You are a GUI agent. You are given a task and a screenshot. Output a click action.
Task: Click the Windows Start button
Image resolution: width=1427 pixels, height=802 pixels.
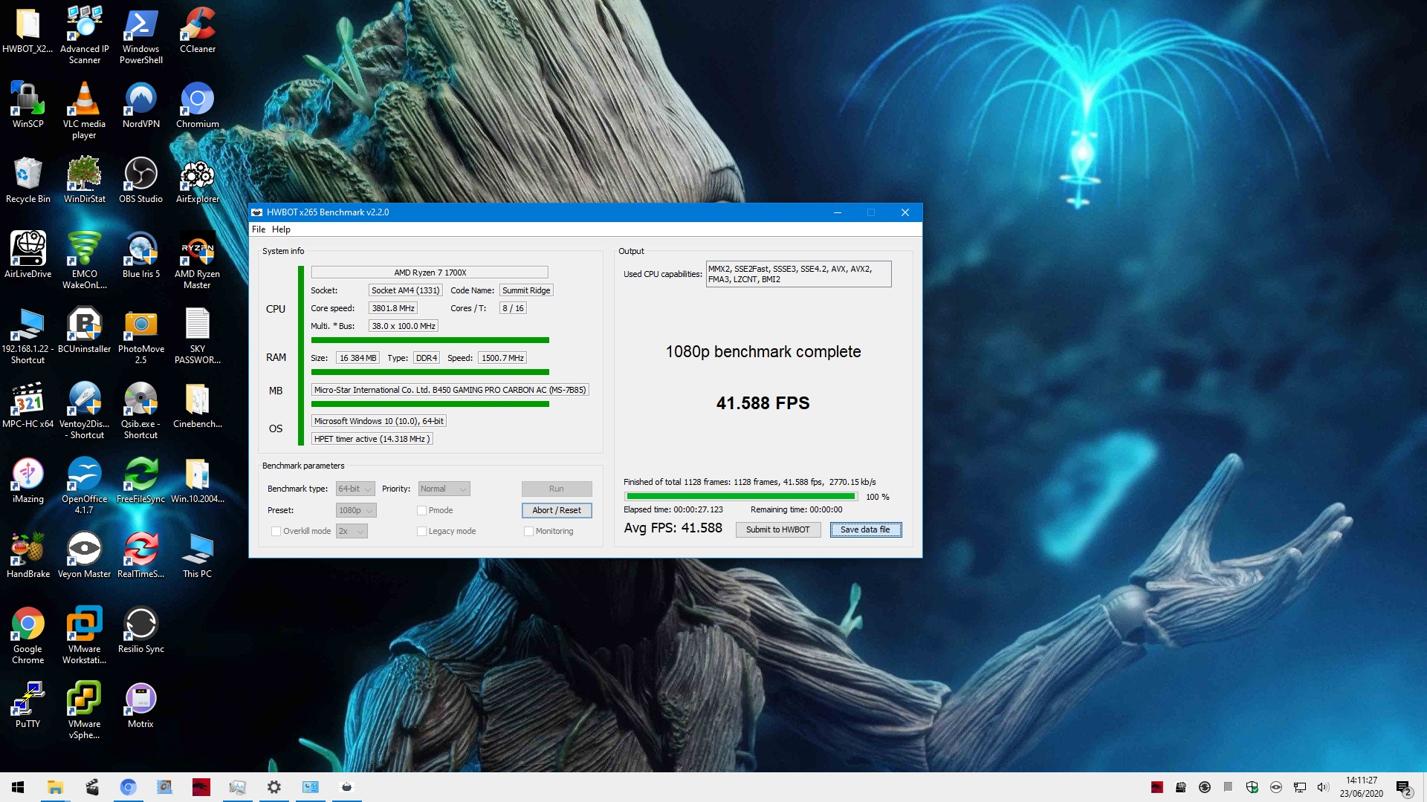tap(18, 787)
